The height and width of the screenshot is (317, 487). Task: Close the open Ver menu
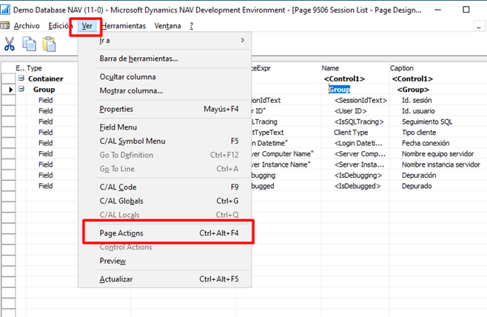pos(87,26)
